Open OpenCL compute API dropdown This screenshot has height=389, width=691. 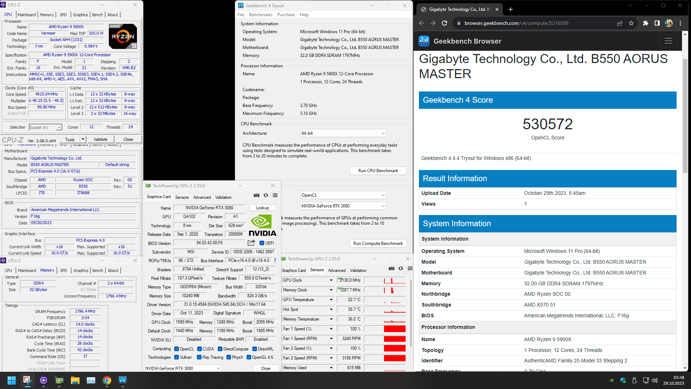click(x=343, y=195)
